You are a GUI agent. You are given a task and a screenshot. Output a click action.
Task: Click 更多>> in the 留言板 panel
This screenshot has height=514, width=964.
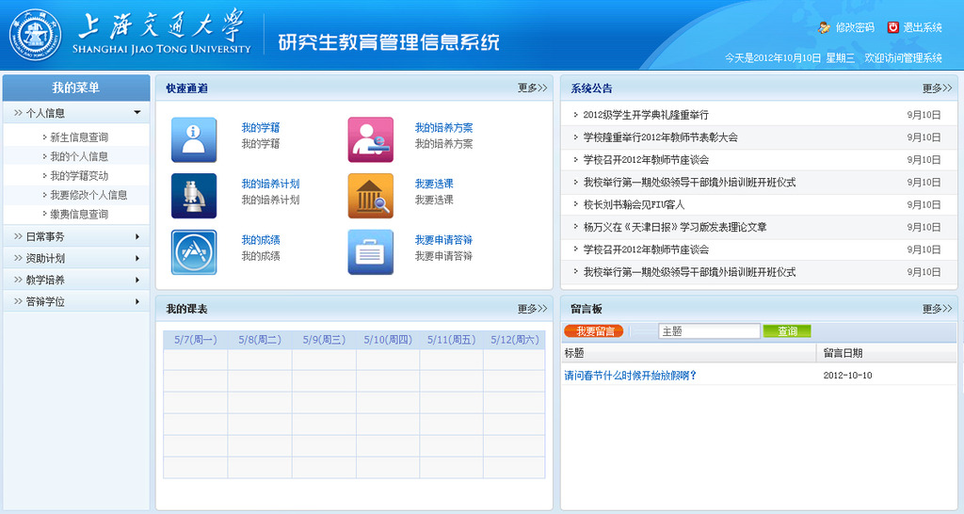pos(937,309)
